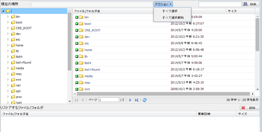
Task: Toggle green checkbox beside lost+found folder
Action: pyautogui.click(x=77, y=70)
